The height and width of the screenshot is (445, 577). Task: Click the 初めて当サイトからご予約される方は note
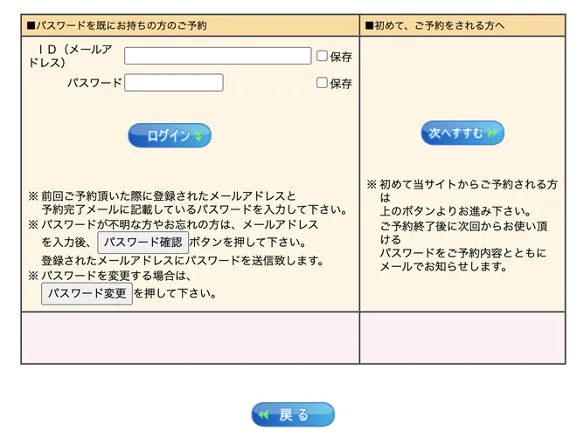coord(462,190)
